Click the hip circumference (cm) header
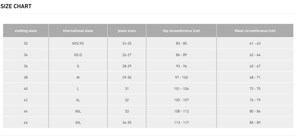 coord(181,31)
